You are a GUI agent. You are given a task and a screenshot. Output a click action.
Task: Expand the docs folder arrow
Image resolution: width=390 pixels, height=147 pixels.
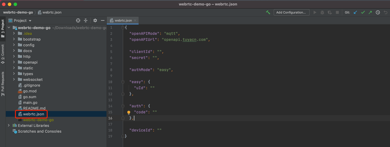coord(14,51)
